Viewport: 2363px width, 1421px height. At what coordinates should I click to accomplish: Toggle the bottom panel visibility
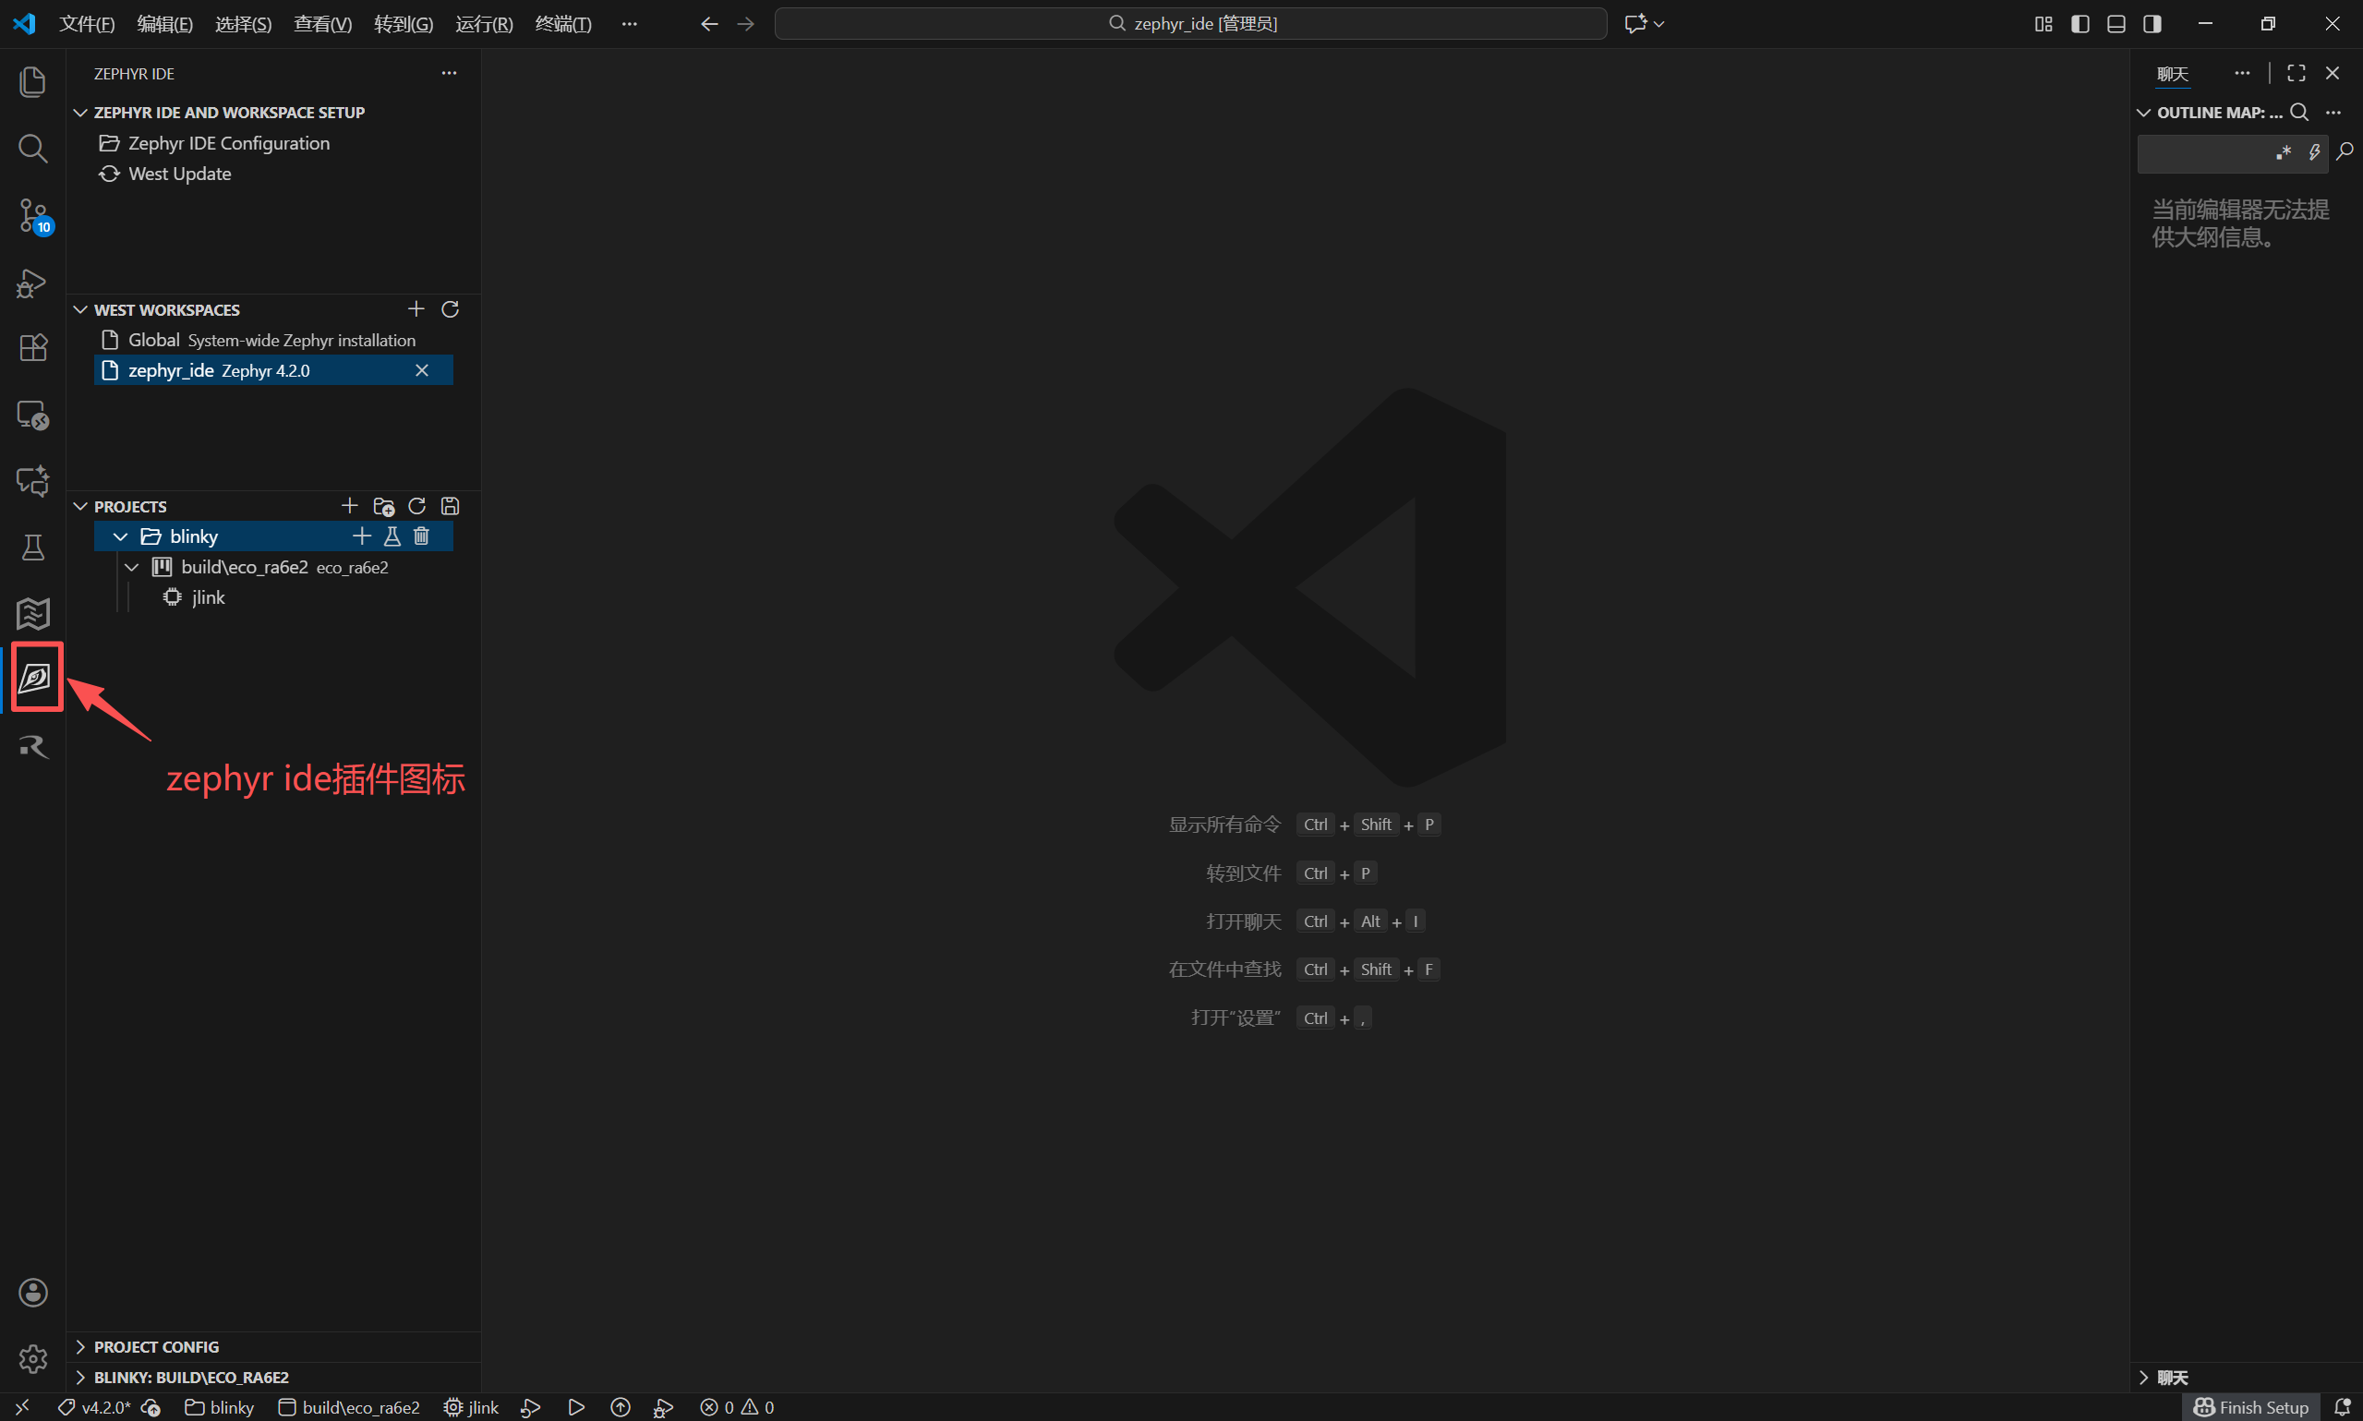coord(2116,24)
